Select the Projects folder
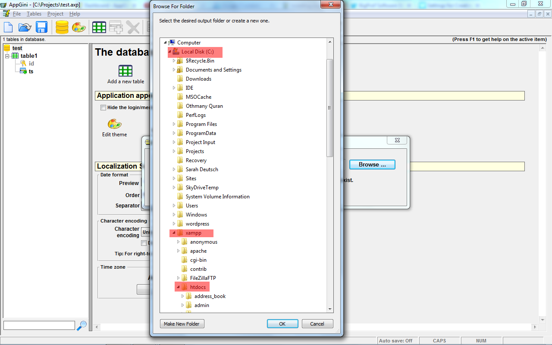The height and width of the screenshot is (345, 552). pyautogui.click(x=195, y=151)
